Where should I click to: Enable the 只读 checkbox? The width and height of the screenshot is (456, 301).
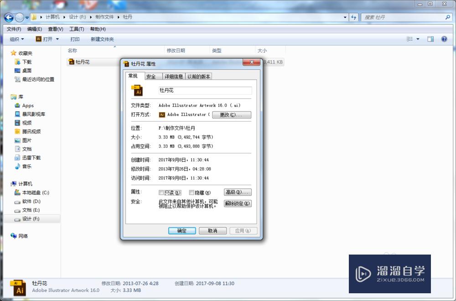tap(161, 192)
